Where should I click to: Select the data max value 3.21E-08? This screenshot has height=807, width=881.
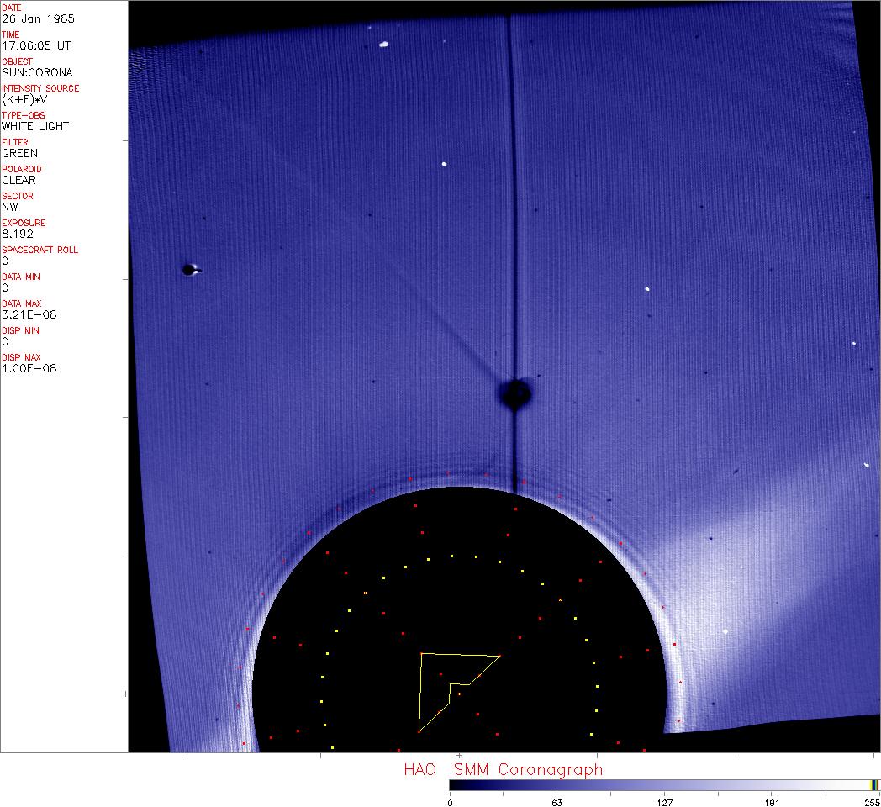(x=29, y=315)
